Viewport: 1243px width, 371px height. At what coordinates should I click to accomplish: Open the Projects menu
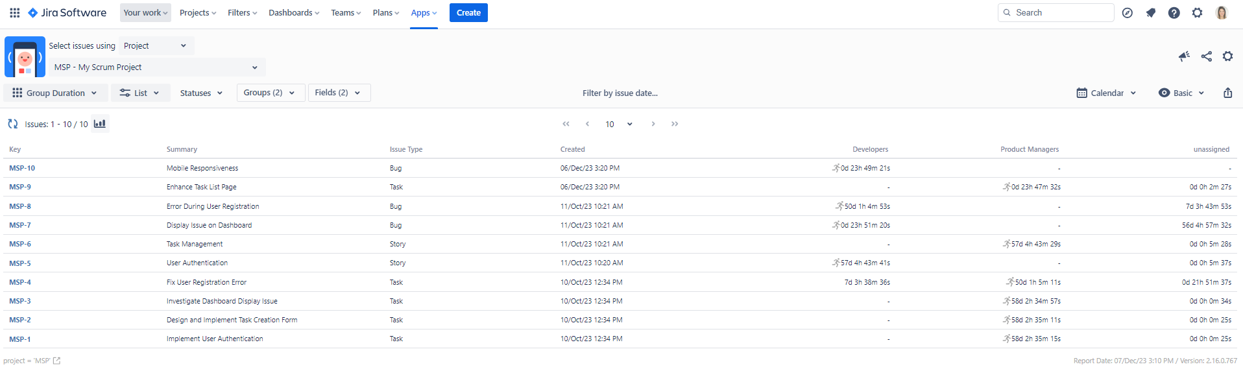pyautogui.click(x=197, y=13)
